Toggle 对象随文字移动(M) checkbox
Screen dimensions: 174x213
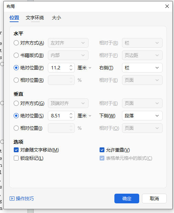click(x=16, y=150)
